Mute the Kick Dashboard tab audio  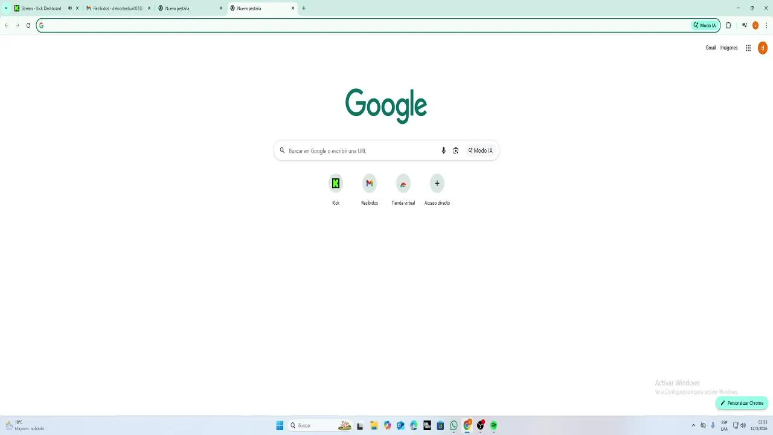[70, 8]
